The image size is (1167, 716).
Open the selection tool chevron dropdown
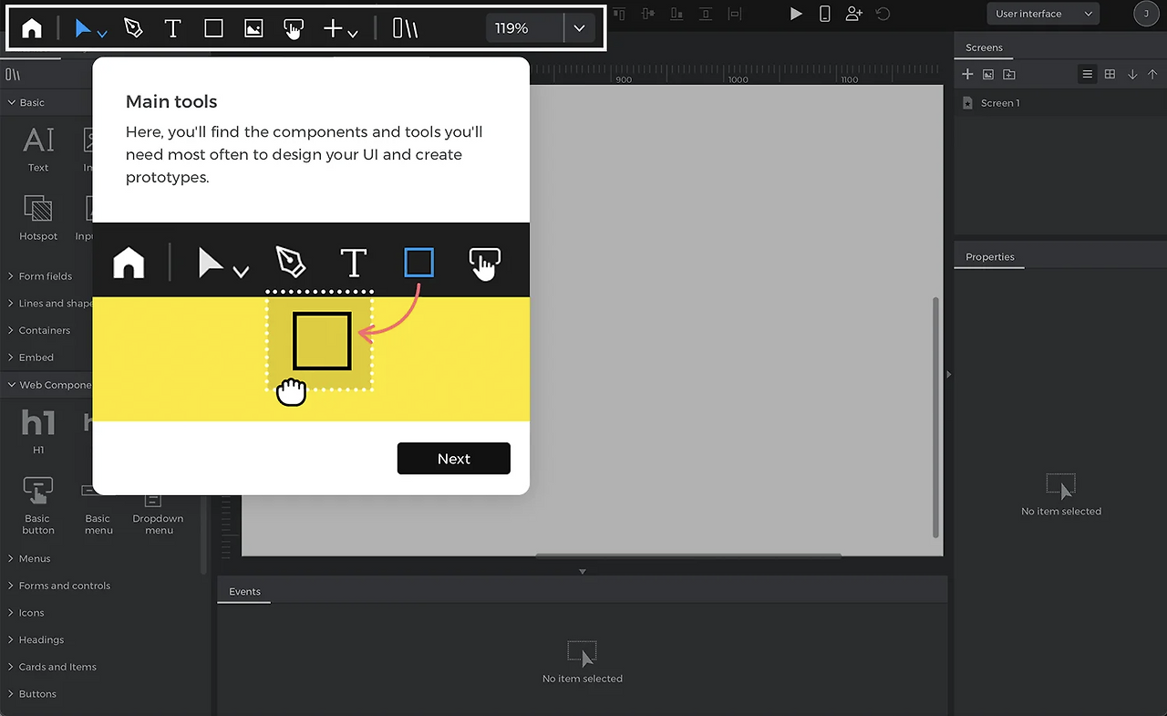tap(102, 34)
